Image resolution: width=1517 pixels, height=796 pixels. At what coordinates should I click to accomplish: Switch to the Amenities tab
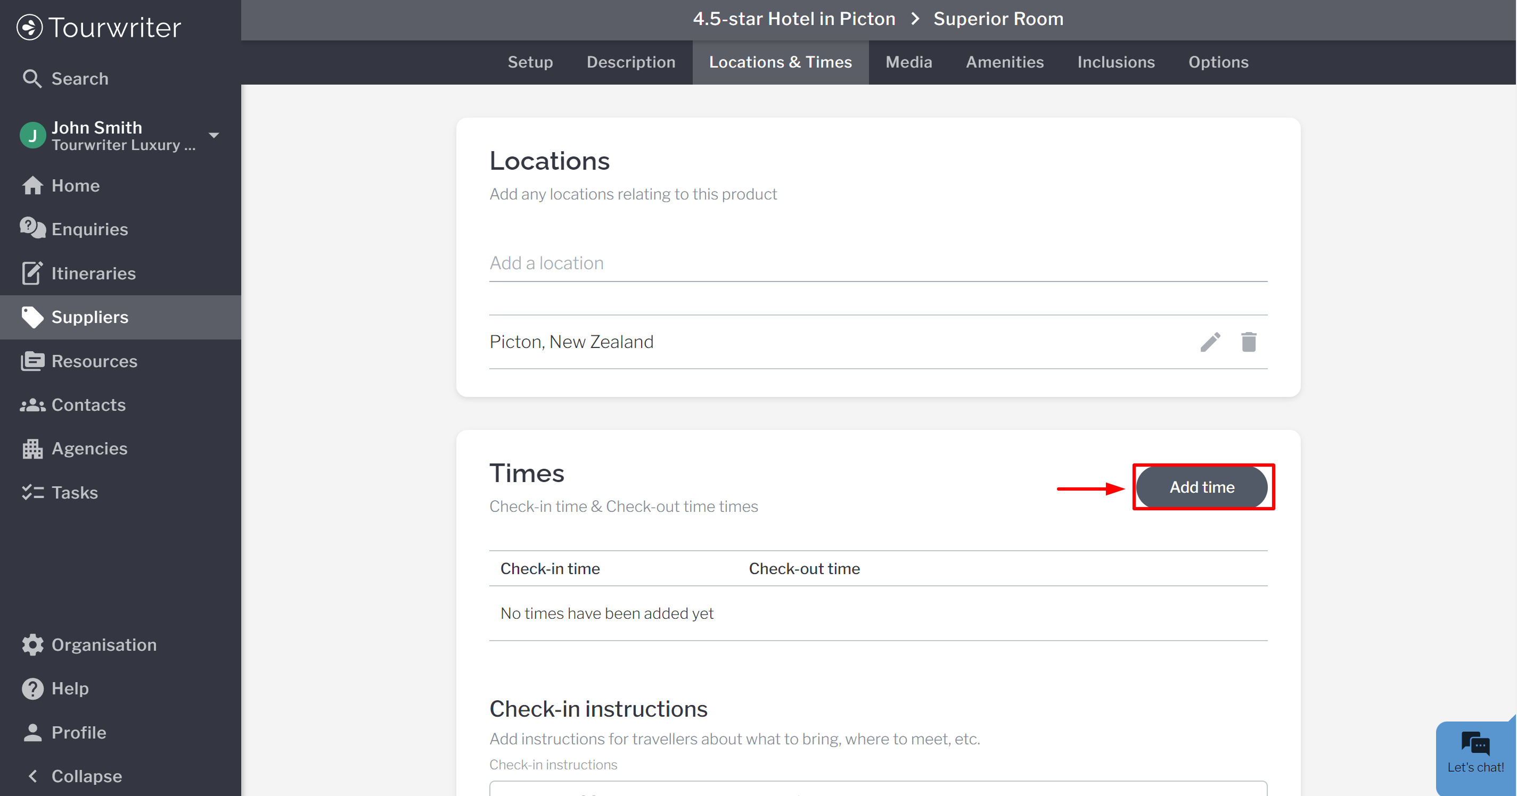(x=1005, y=62)
